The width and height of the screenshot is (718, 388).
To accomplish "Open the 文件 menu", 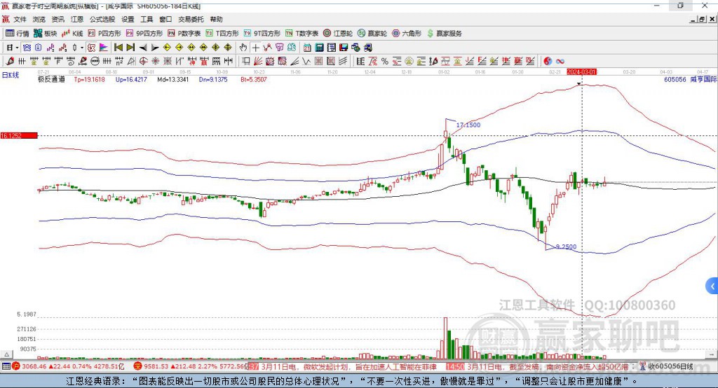I will (x=20, y=19).
